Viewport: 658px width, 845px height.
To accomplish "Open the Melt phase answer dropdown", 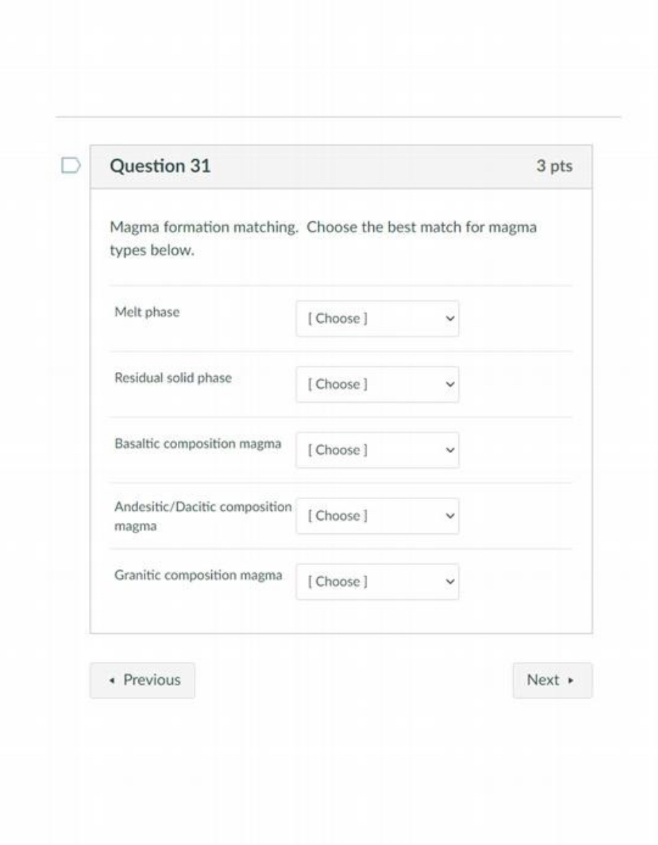I will coord(376,318).
